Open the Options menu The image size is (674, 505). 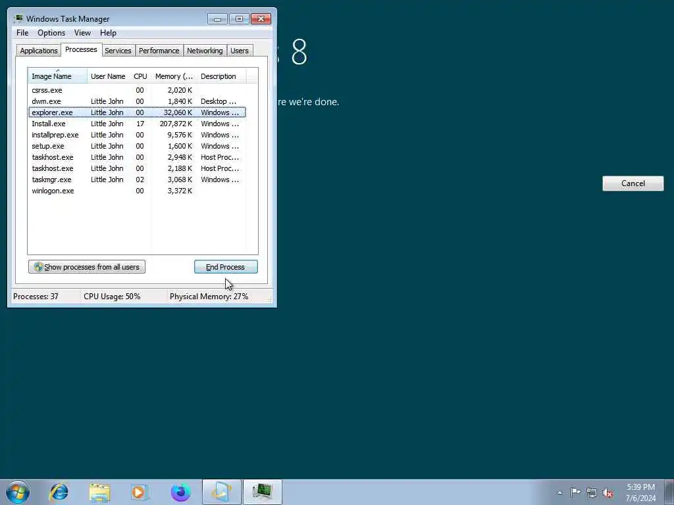51,33
